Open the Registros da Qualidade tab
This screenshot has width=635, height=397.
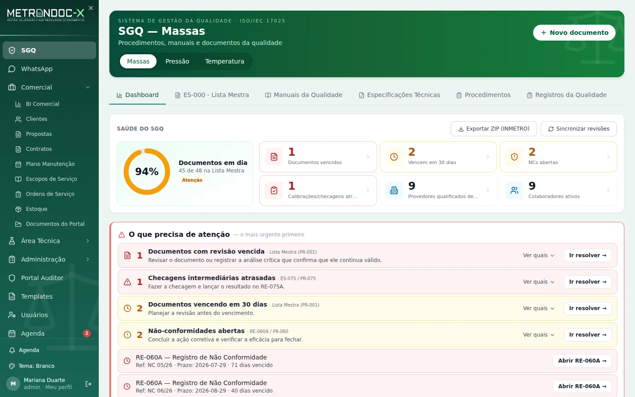point(567,95)
